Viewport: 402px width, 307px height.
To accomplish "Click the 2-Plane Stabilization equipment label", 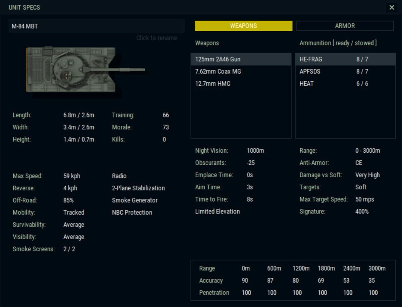I will click(x=138, y=188).
